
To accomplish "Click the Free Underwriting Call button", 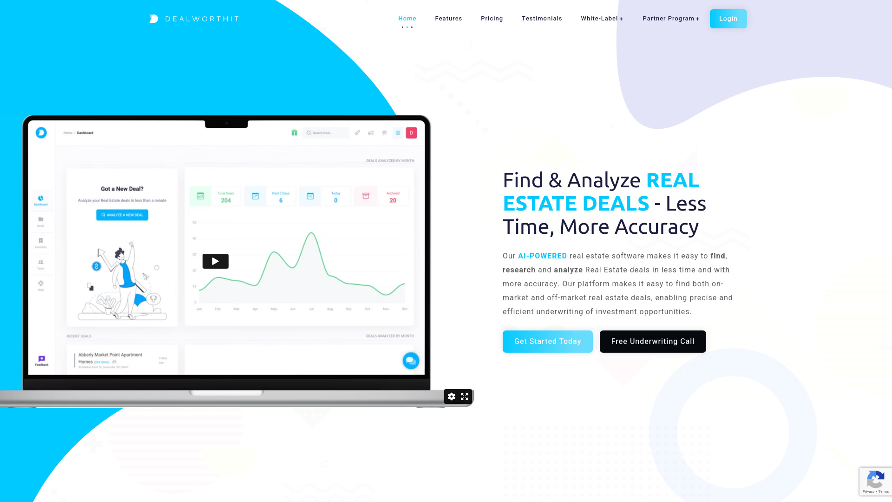I will point(652,342).
